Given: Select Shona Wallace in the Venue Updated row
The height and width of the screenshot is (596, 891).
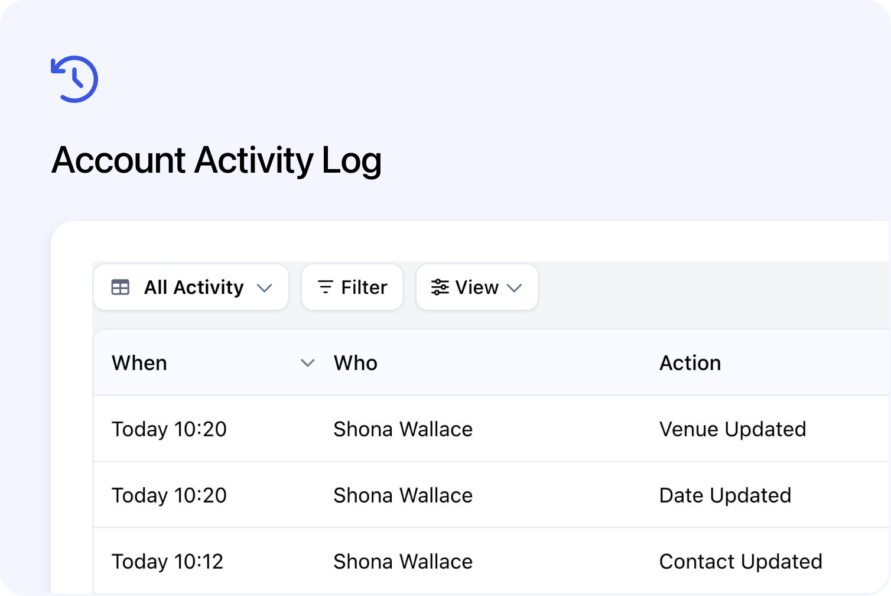Looking at the screenshot, I should pos(403,429).
